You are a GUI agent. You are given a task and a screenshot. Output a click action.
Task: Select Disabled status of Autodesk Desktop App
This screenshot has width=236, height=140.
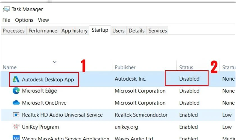[189, 79]
